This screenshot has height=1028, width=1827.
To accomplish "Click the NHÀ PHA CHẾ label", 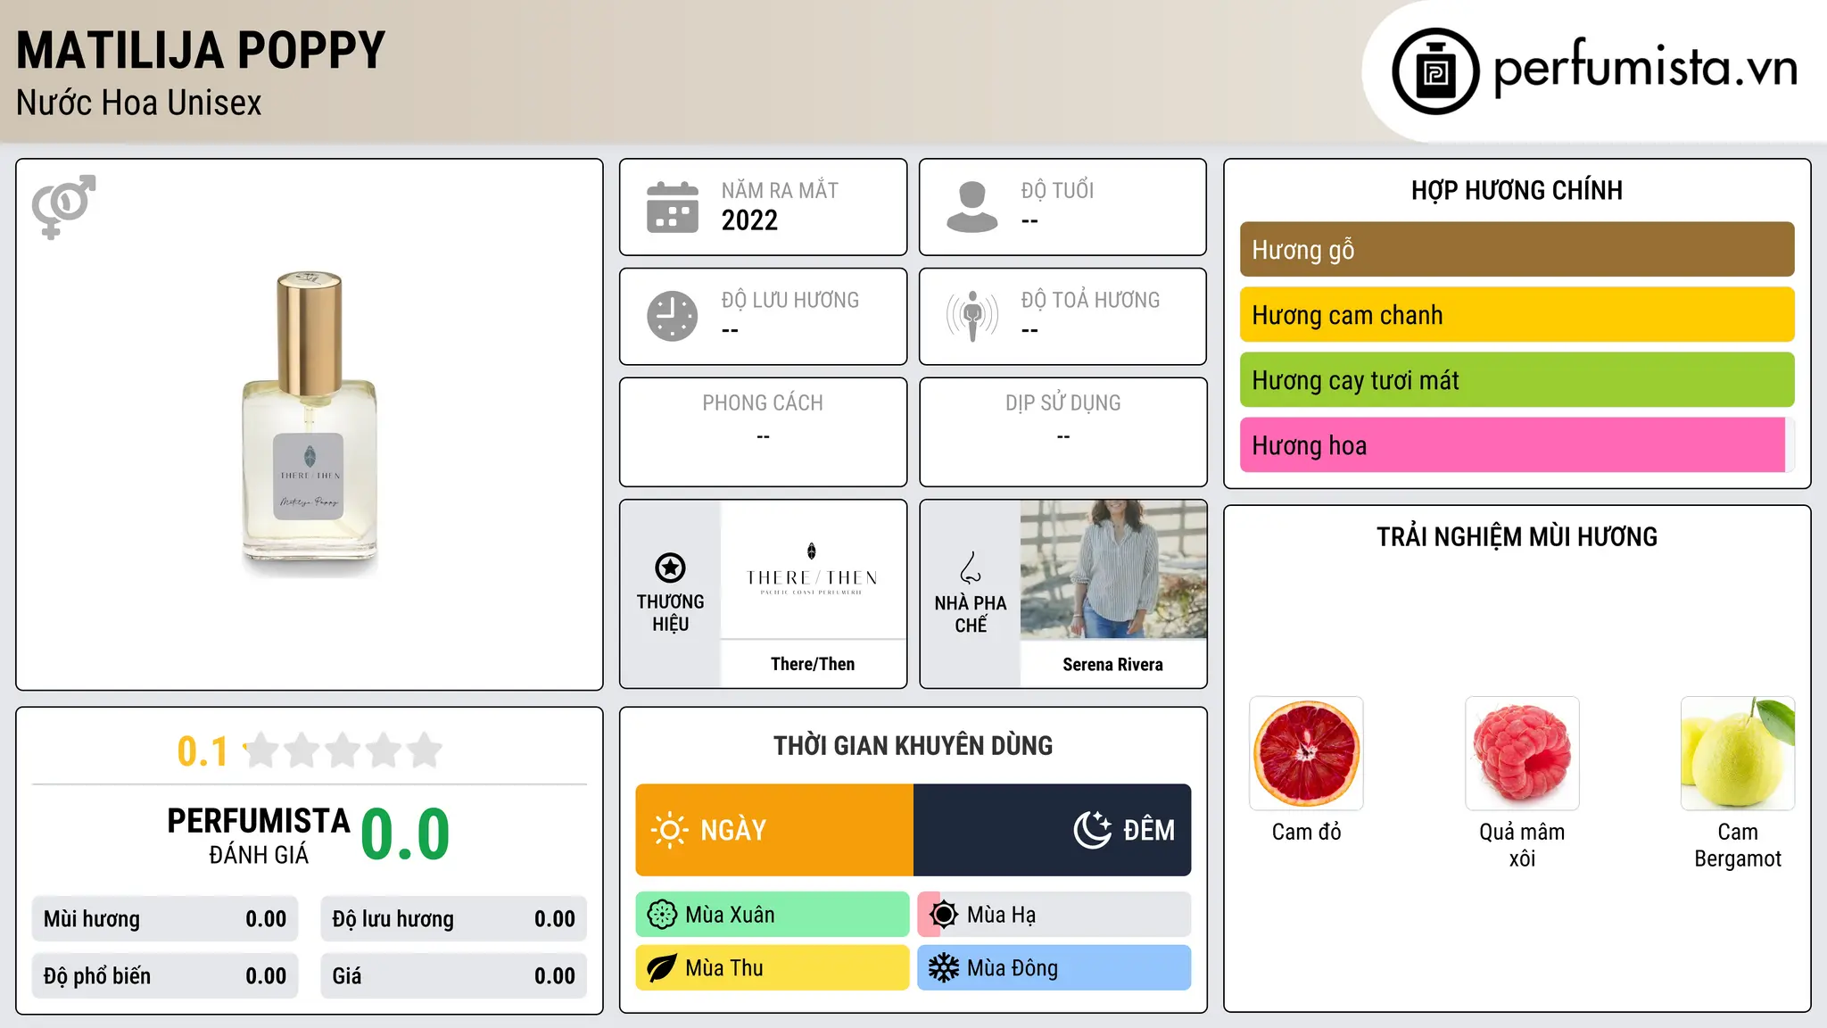I will [971, 614].
